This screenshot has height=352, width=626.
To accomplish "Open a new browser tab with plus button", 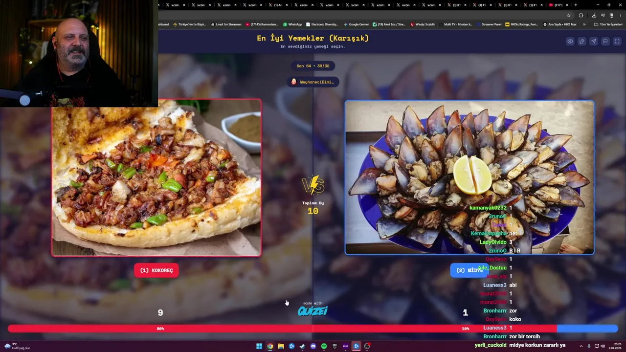I will pos(576,5).
